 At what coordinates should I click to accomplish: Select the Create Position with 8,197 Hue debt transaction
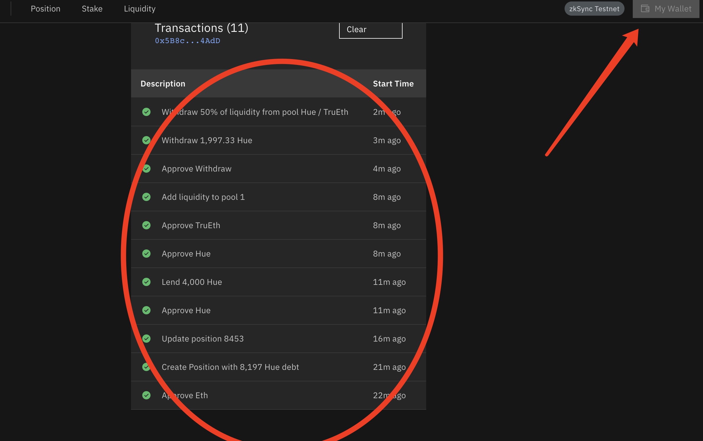(x=230, y=367)
